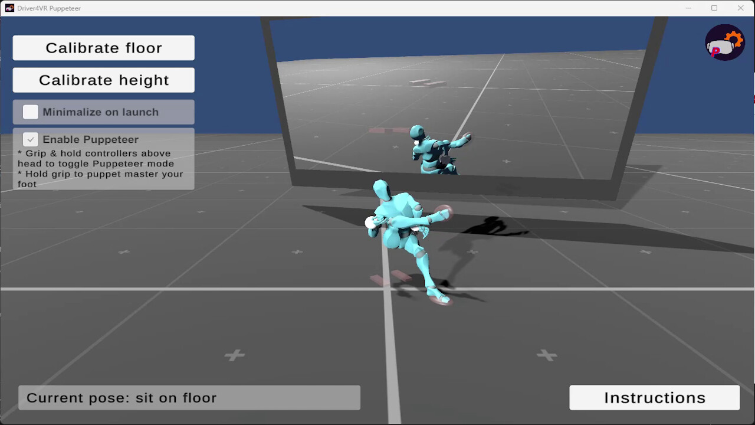The height and width of the screenshot is (425, 755).
Task: Maximize the Driver4VR Puppeteer window
Action: click(714, 8)
